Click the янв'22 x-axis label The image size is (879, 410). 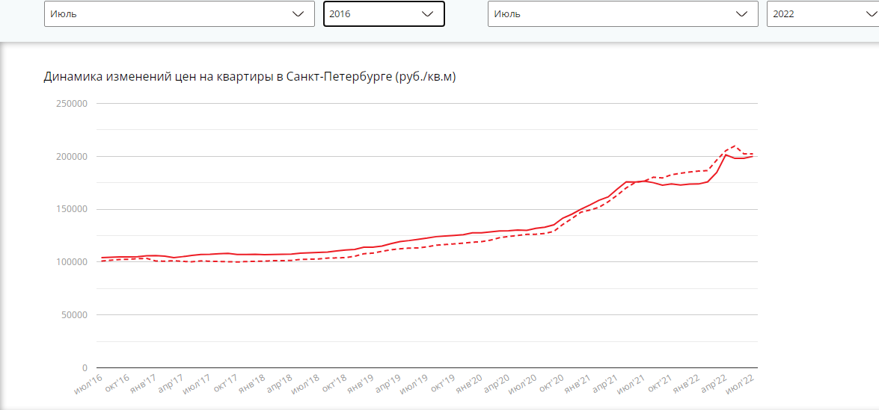(x=687, y=385)
